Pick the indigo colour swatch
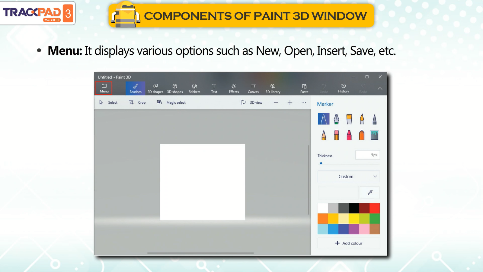Viewport: 483px width, 272px height. coord(344,229)
